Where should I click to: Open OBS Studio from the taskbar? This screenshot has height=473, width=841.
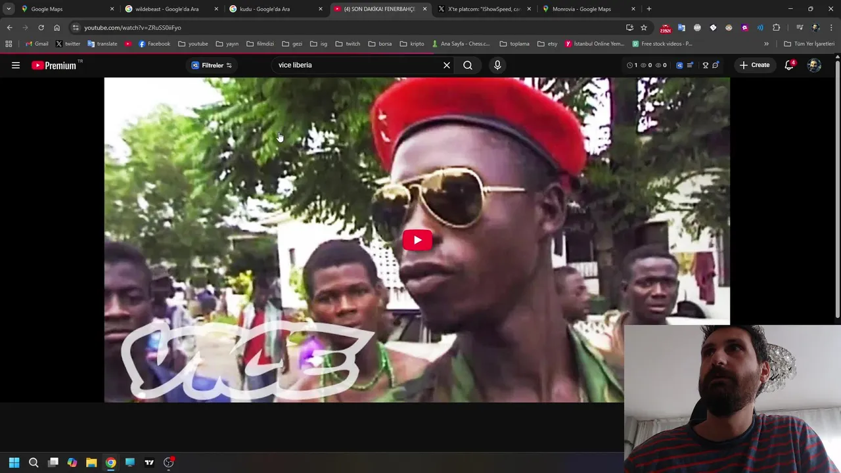(x=169, y=462)
